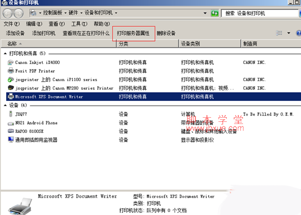The width and height of the screenshot is (301, 215).
Task: Click the 搜索 设备和打印机 search box
Action: pos(260,13)
